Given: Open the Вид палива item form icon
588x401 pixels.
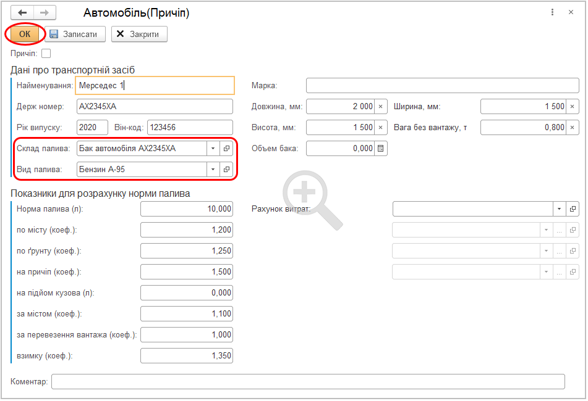Looking at the screenshot, I should click(226, 170).
